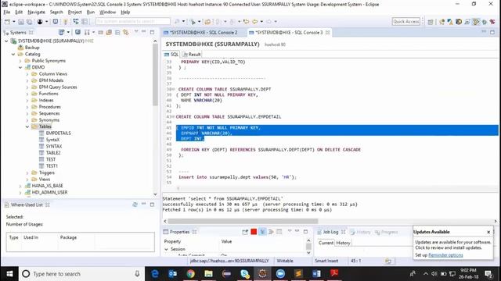Click link-with-editor icon in Systems panel
The width and height of the screenshot is (501, 281).
126,32
